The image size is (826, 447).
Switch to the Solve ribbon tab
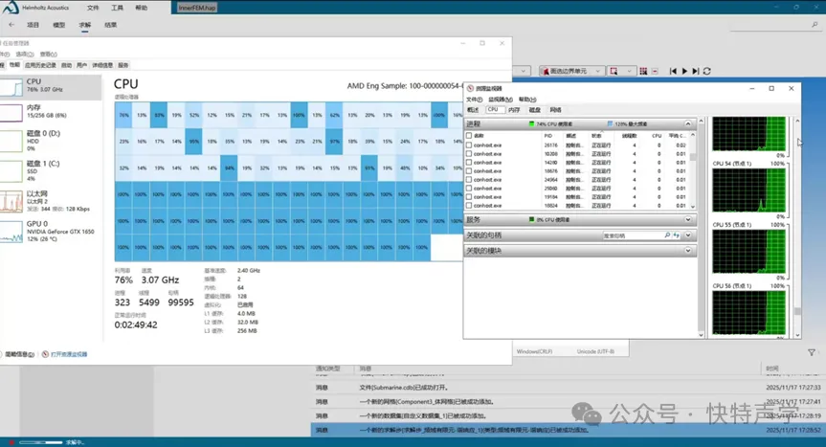(x=85, y=25)
